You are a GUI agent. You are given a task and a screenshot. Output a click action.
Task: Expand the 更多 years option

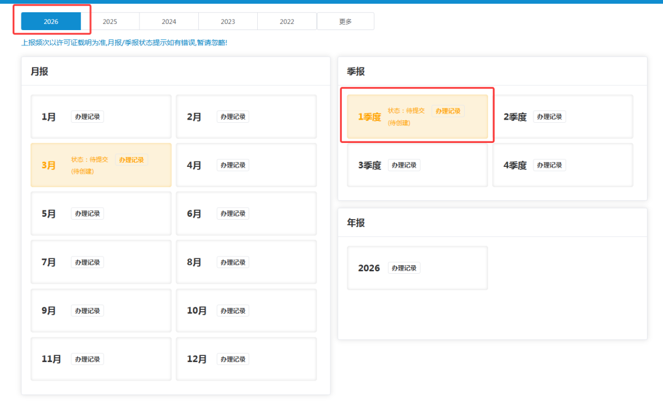click(x=346, y=21)
